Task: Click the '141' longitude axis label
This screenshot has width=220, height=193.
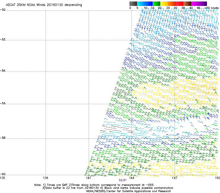Action: pyautogui.click(x=89, y=178)
